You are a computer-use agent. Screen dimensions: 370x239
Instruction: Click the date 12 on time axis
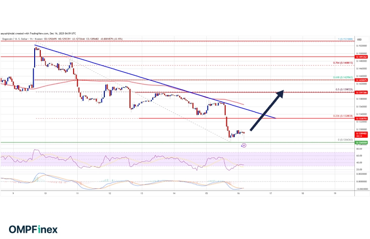[x=110, y=194]
